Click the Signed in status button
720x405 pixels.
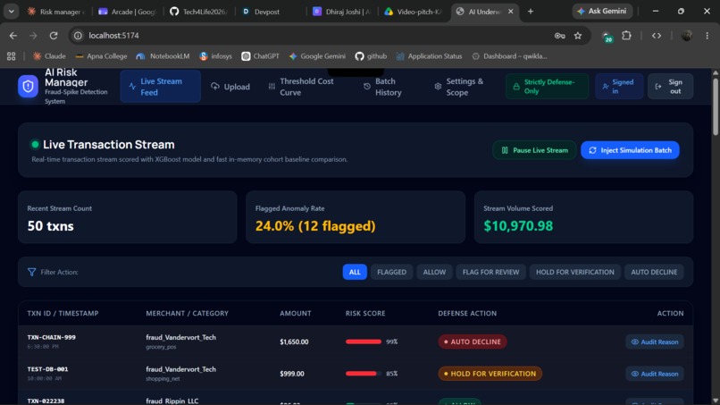click(x=619, y=87)
